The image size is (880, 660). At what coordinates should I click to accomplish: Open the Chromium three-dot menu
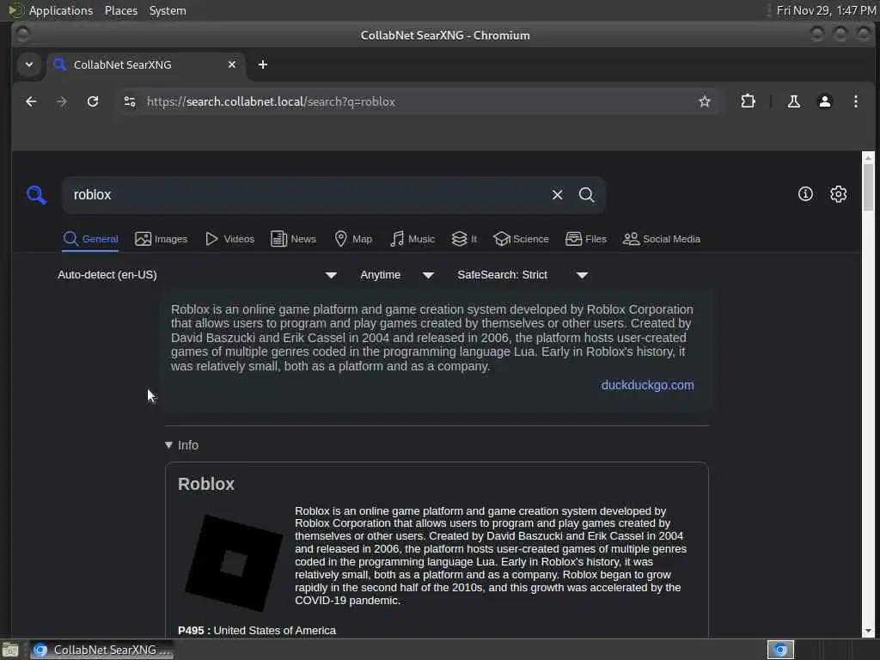[855, 101]
